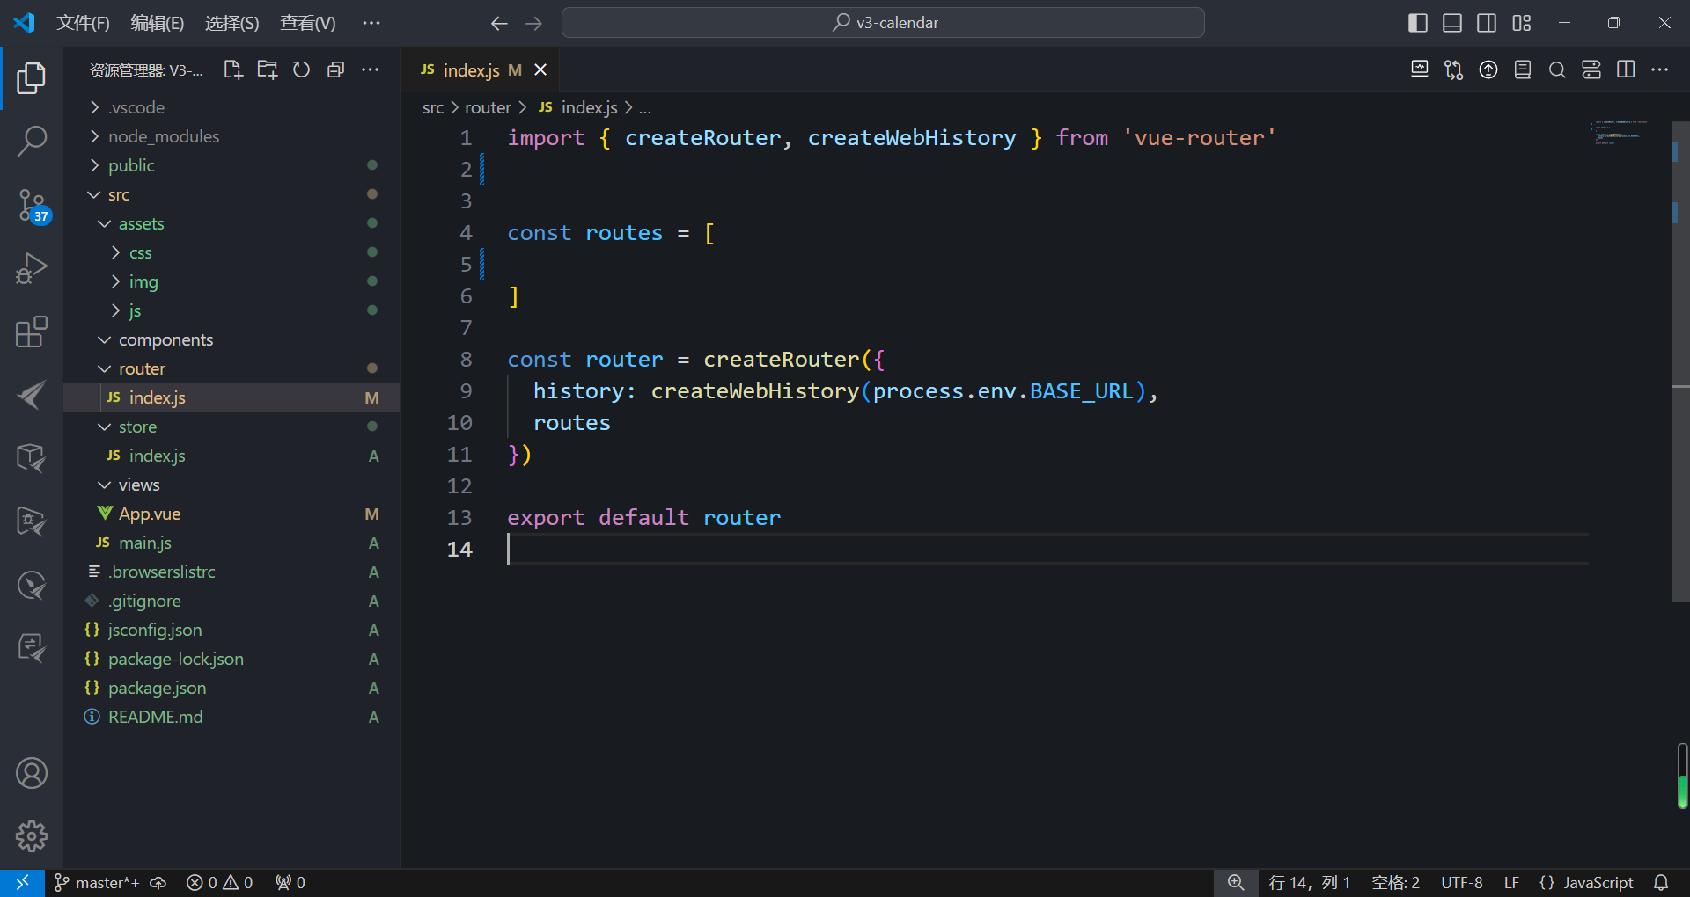This screenshot has height=897, width=1690.
Task: Click the New File icon in explorer
Action: click(232, 70)
